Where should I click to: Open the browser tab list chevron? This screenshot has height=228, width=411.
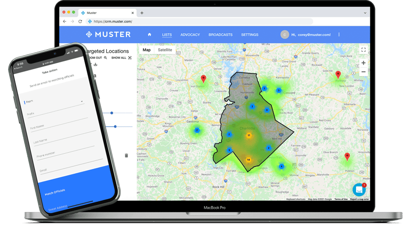coord(365,13)
